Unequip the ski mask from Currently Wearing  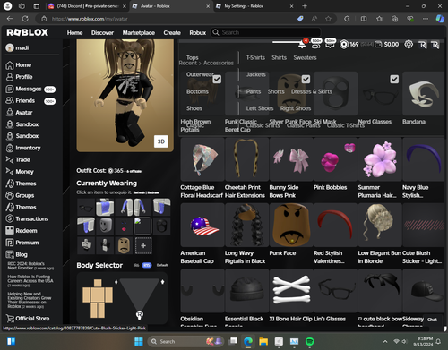click(x=161, y=226)
